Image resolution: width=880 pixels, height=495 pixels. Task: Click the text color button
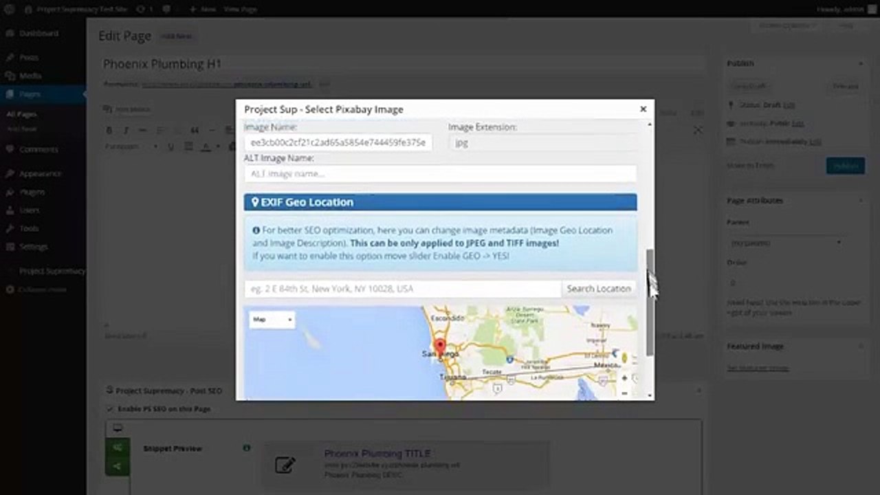click(205, 146)
